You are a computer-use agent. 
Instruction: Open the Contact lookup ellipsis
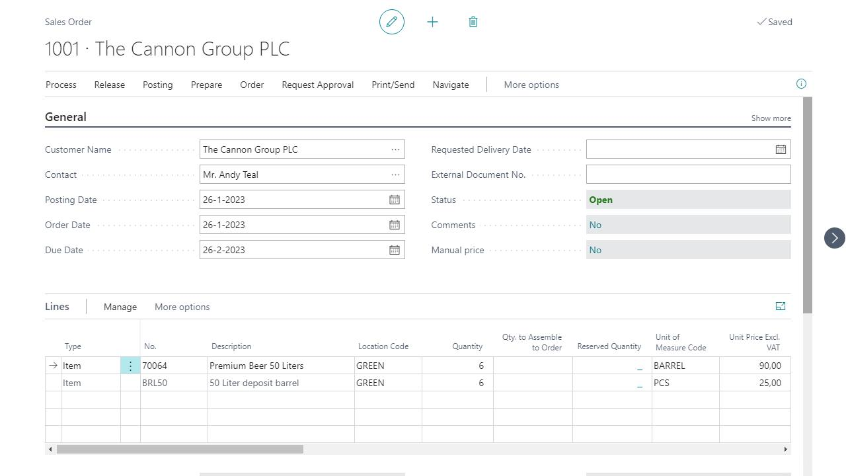coord(395,175)
